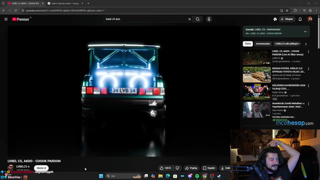Viewport: 320px width, 180px height.
Task: Click the taskbar Ara search box
Action: 123,176
